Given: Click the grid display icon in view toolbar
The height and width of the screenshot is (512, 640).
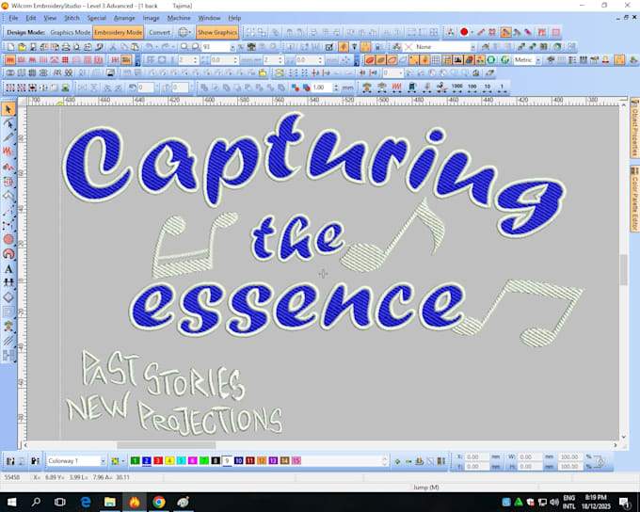Looking at the screenshot, I should (x=436, y=60).
